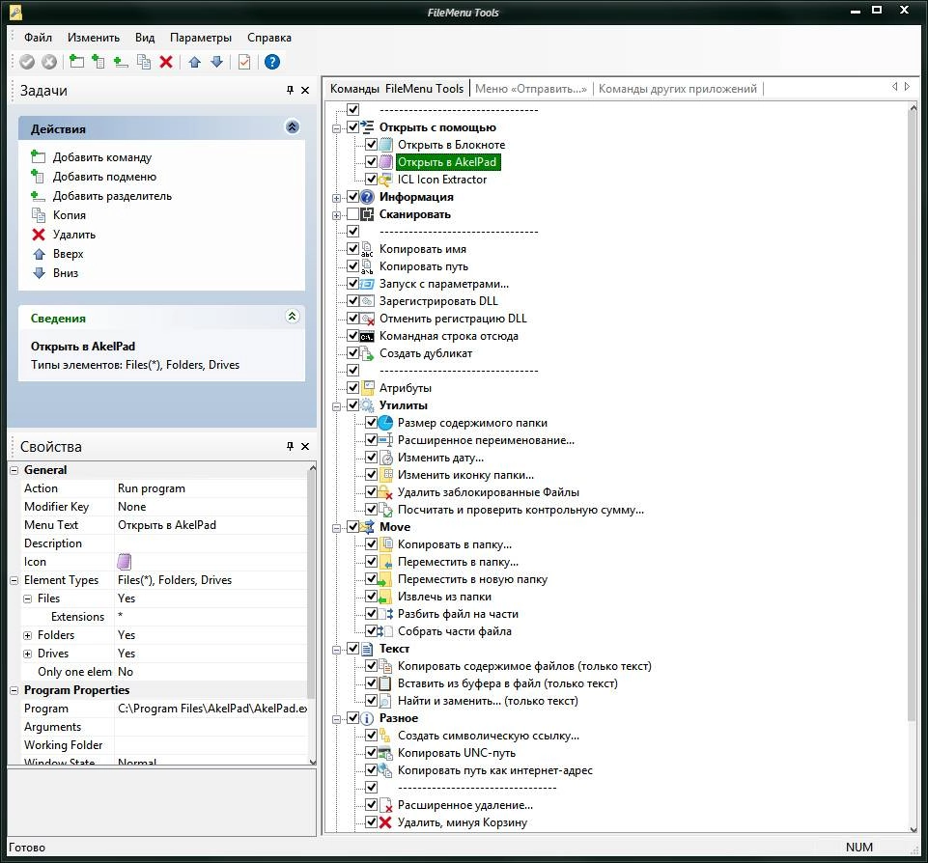The width and height of the screenshot is (928, 863).
Task: Uncheck Копировать имя checkbox
Action: pos(352,249)
